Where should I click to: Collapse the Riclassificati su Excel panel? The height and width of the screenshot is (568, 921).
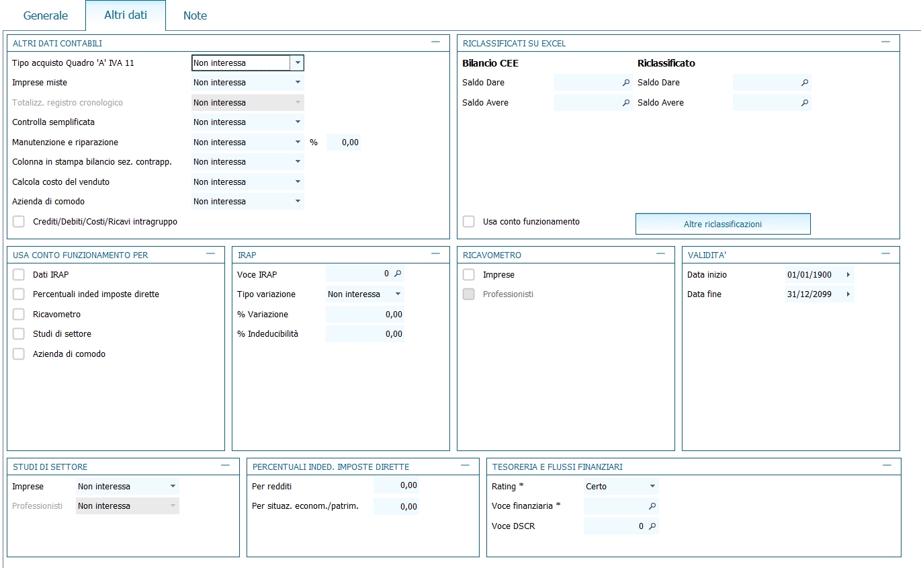click(885, 42)
